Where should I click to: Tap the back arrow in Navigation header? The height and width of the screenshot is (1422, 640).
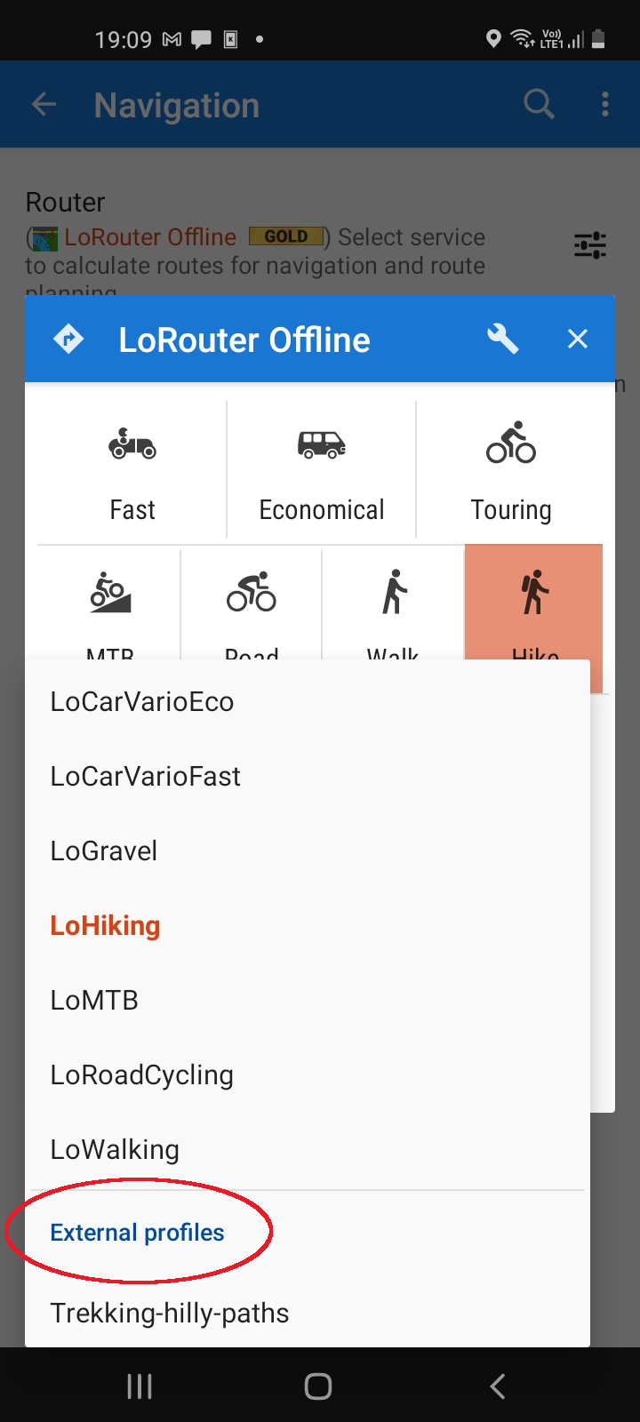click(44, 105)
